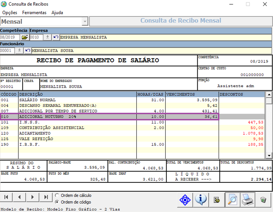This screenshot has height=212, width=273.
Task: Print the receipt with printer icon
Action: [x=248, y=200]
